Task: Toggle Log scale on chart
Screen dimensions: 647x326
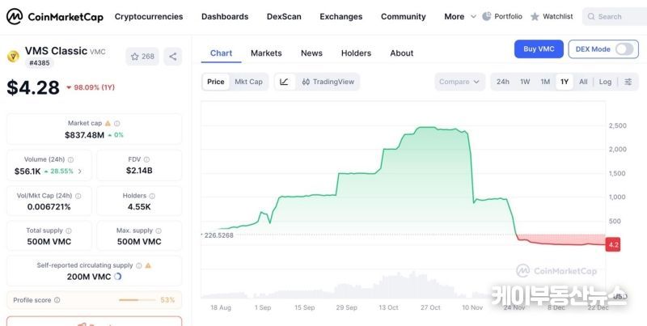Action: (605, 82)
